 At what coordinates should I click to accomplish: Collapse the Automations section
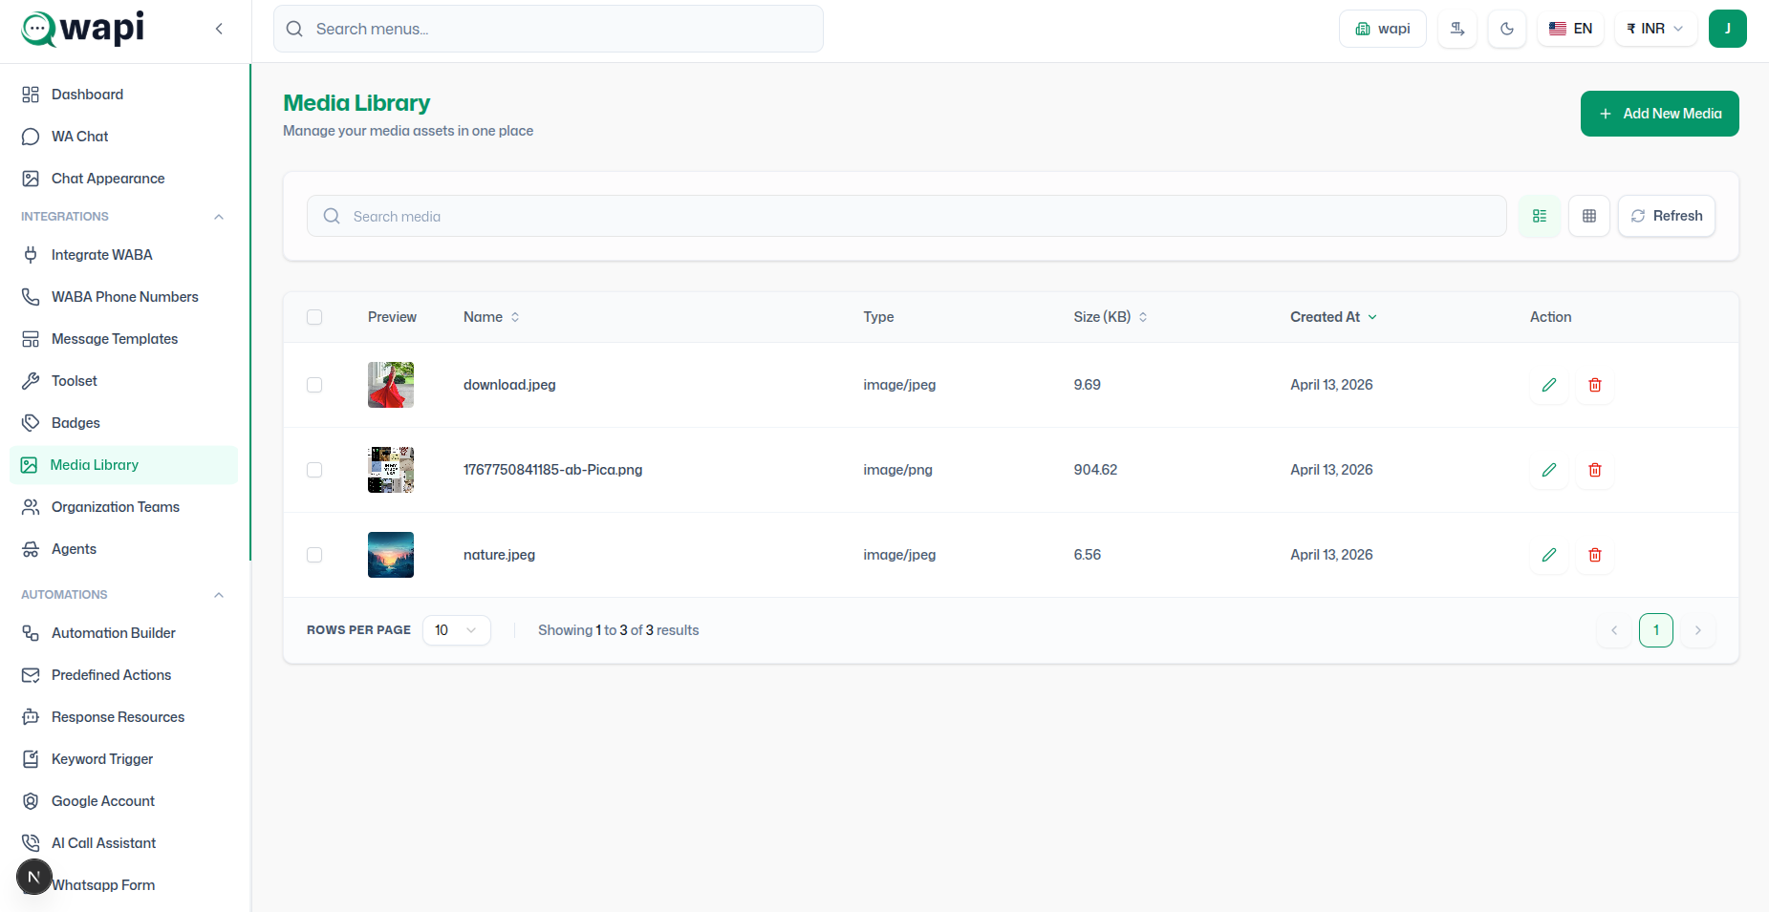pos(219,595)
